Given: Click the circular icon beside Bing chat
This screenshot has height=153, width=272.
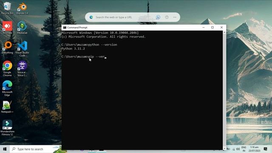Looking at the screenshot, I should click(167, 17).
